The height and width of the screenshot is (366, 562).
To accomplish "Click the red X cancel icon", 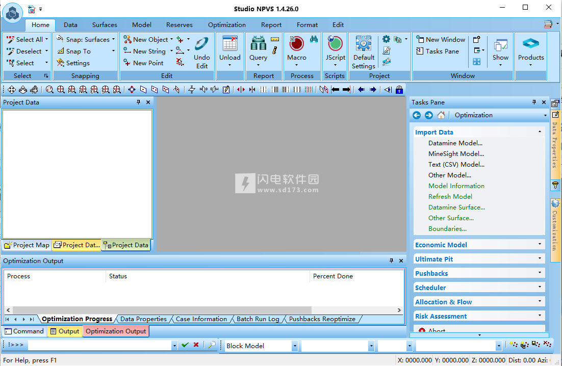I will tap(196, 345).
